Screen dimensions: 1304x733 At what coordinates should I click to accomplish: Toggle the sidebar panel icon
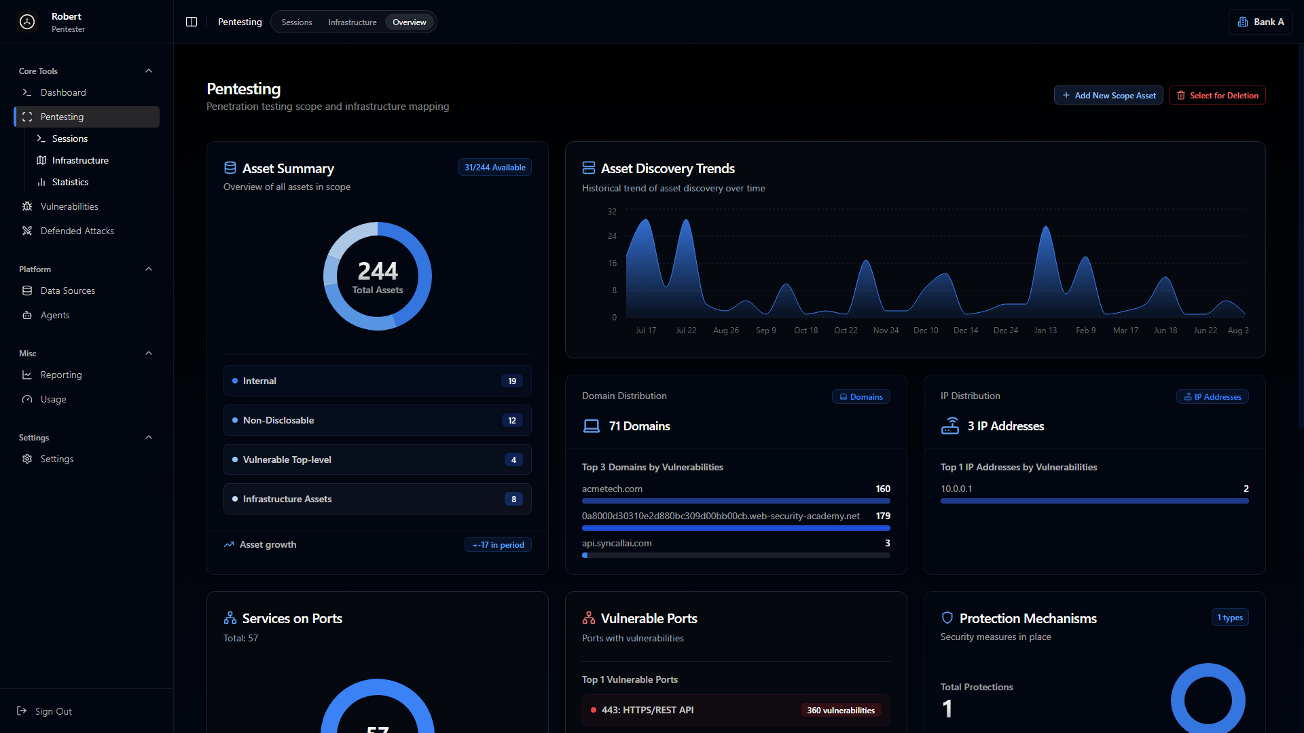pos(192,22)
